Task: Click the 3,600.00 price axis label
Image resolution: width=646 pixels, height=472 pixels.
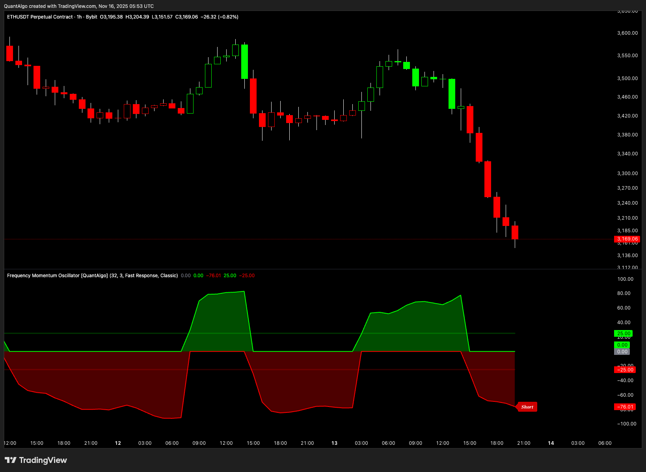Action: click(627, 33)
